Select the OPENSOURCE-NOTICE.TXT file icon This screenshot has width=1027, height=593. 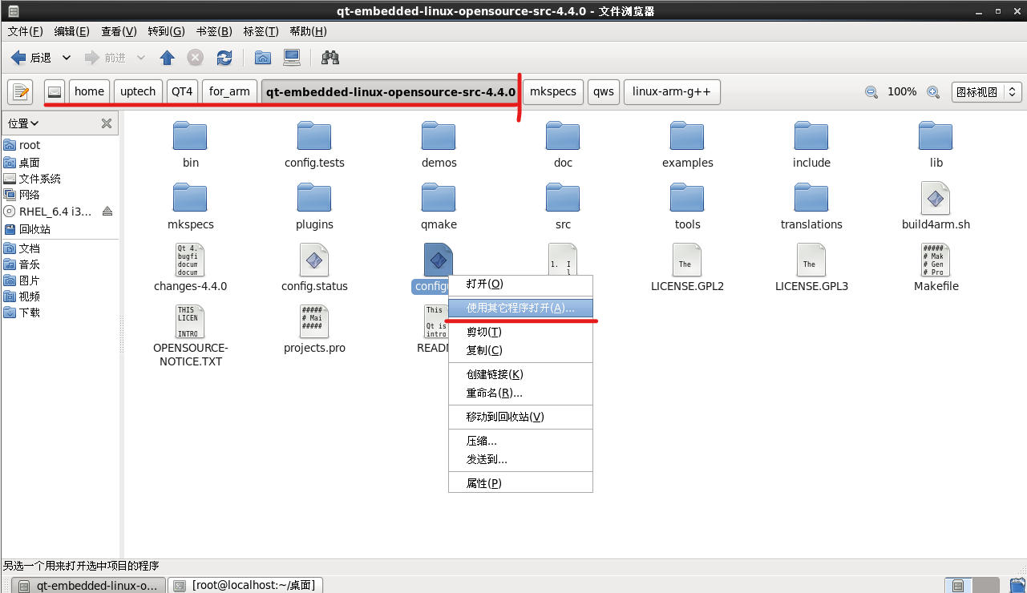[x=190, y=321]
